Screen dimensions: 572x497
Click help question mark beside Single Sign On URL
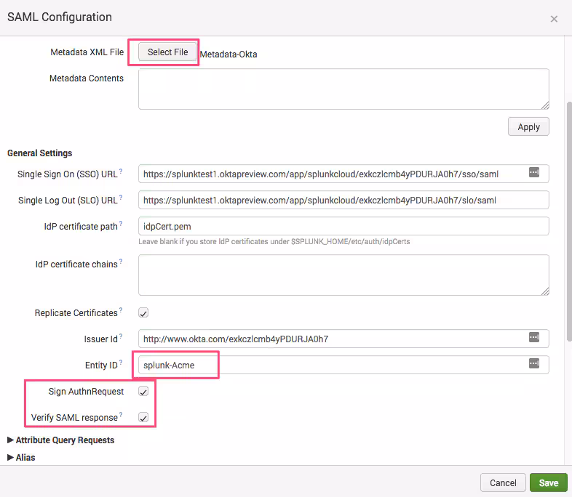[121, 171]
